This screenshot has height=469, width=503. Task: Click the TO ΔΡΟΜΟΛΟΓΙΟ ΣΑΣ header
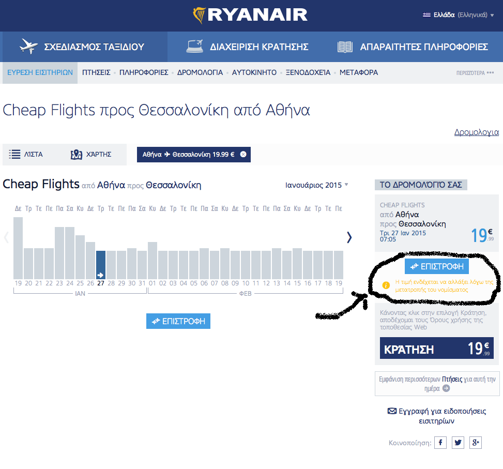tap(421, 185)
